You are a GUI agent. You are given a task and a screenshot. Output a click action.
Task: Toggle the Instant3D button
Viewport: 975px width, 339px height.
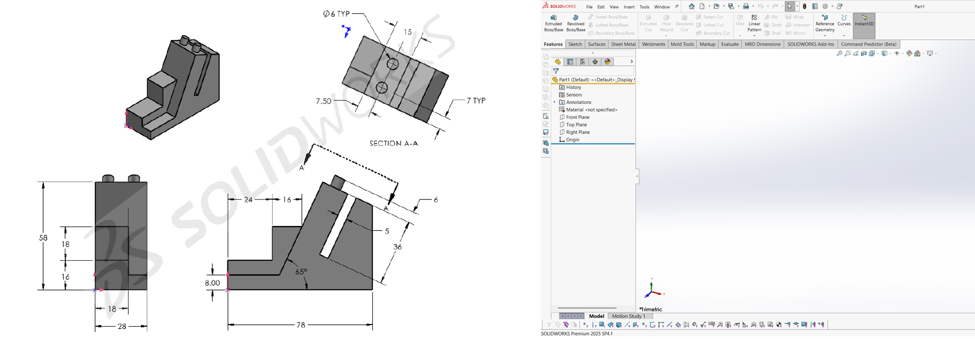coord(864,26)
